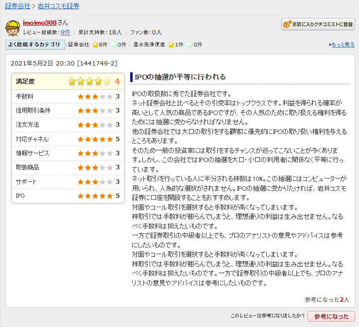Image resolution: width=359 pixels, height=327 pixels.
Task: Open the imoimo308 profile link
Action: click(39, 23)
